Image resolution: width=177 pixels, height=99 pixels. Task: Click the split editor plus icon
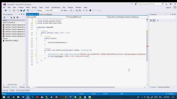coord(147,20)
